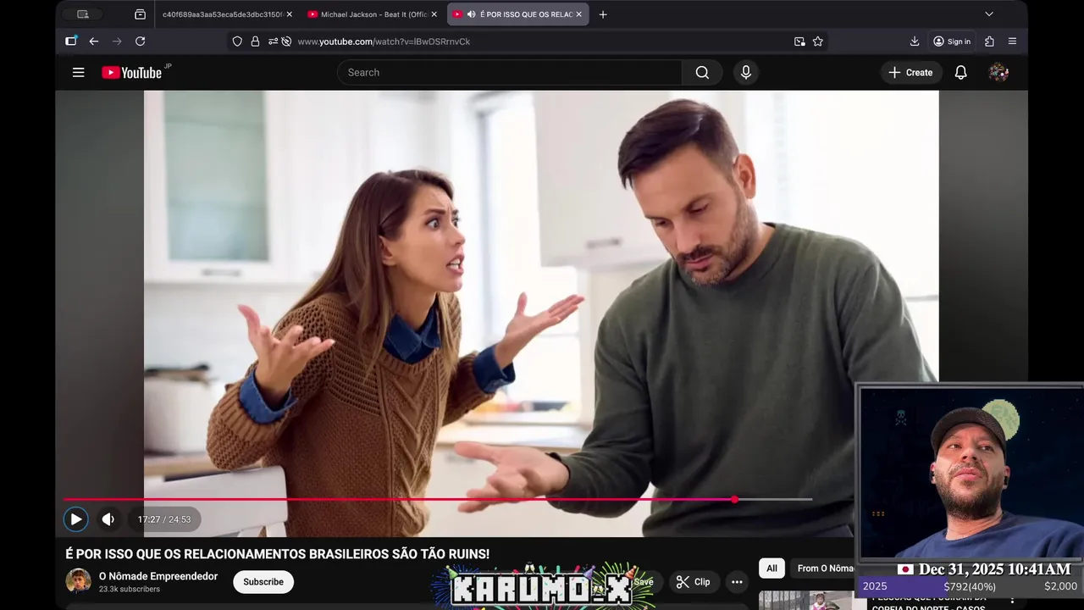Viewport: 1084px width, 610px height.
Task: Mute tab via the tab audio icon
Action: coord(471,14)
